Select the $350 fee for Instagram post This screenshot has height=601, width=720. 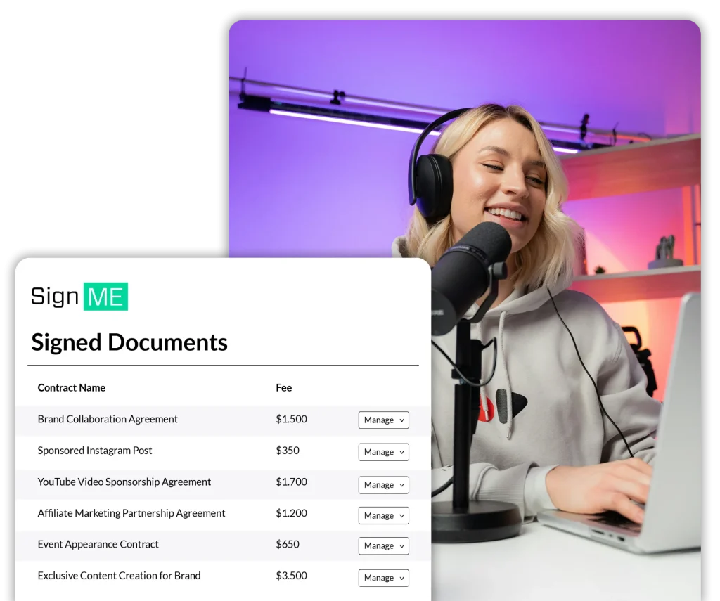coord(288,451)
